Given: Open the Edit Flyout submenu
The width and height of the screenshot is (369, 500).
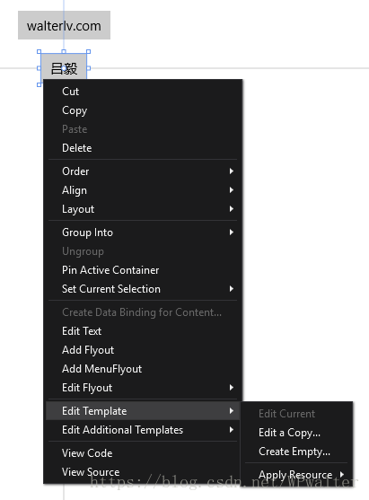Looking at the screenshot, I should 143,388.
